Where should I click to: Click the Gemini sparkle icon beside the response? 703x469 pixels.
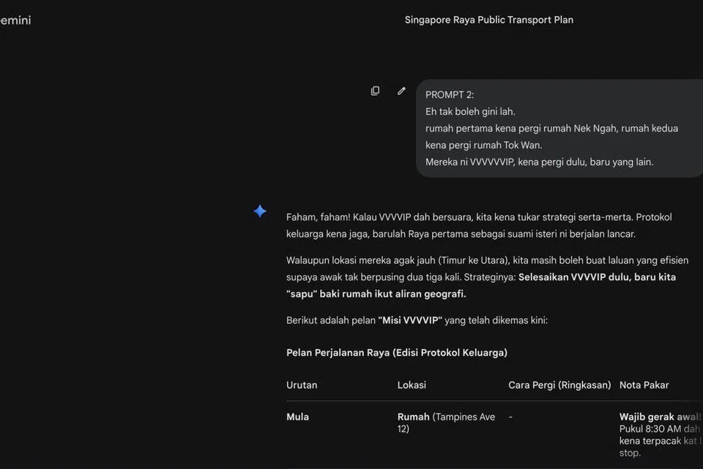260,210
